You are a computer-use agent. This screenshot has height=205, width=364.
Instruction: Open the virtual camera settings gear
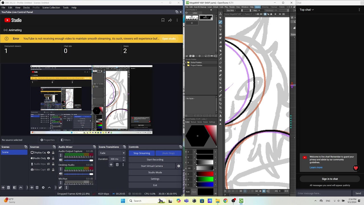click(179, 166)
